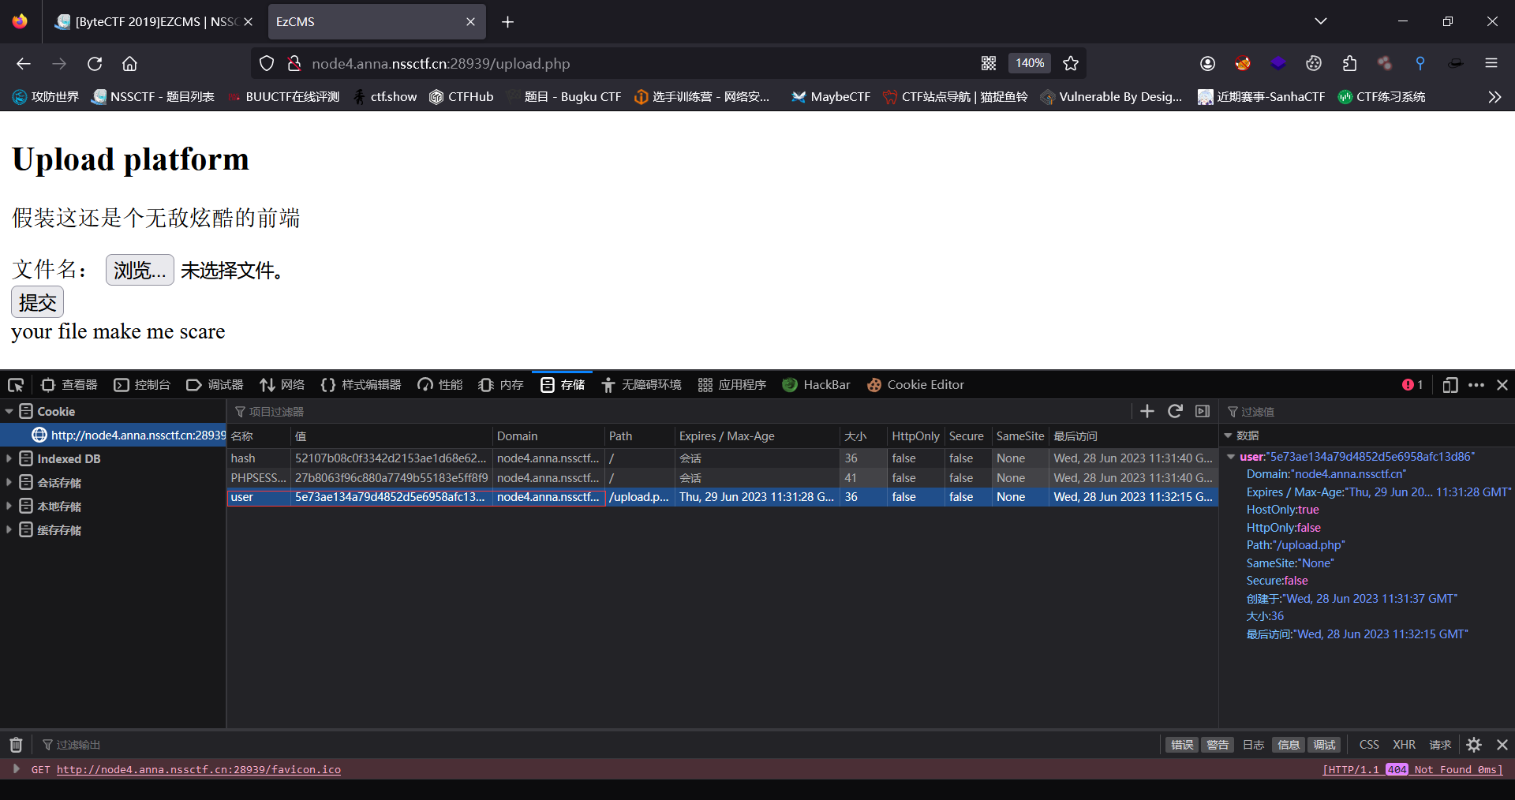This screenshot has width=1515, height=800.
Task: Switch to the 网络 network tab
Action: click(x=282, y=385)
